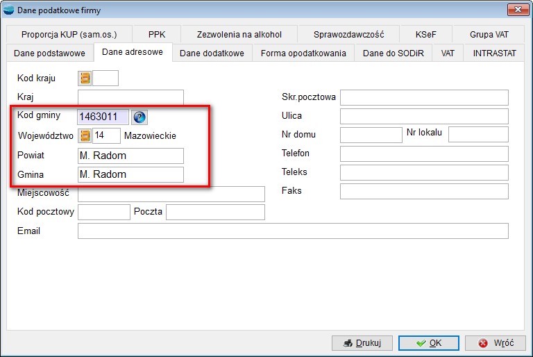Screen dimensions: 533x357
Task: Select the Forma opodatkowania tab
Action: point(303,53)
